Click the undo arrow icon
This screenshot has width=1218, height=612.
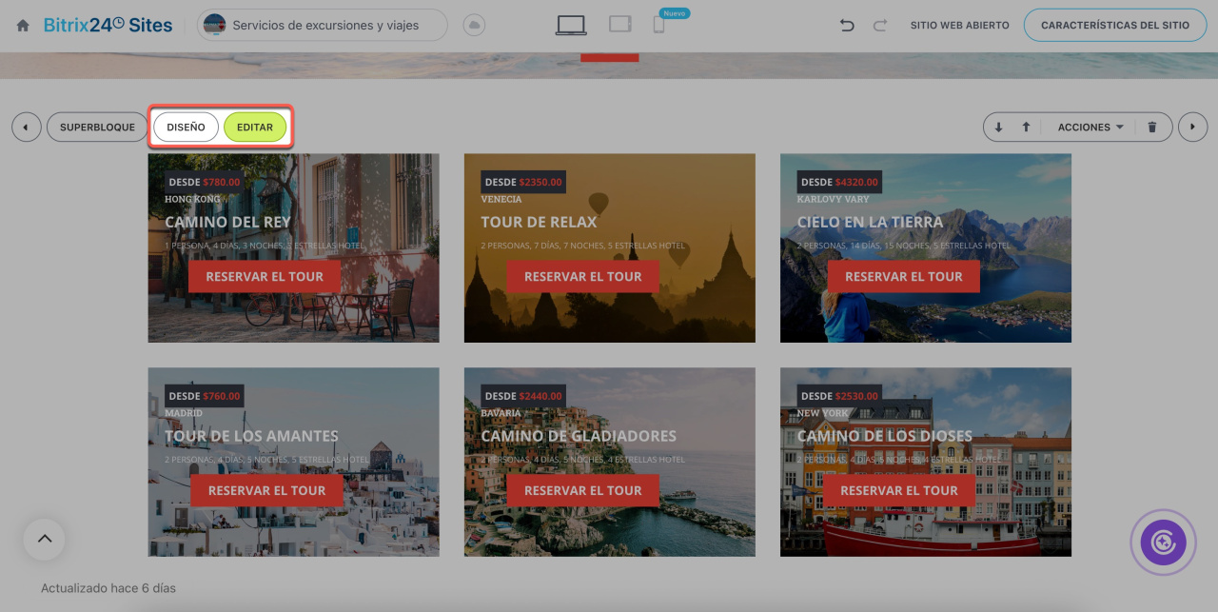(x=847, y=26)
